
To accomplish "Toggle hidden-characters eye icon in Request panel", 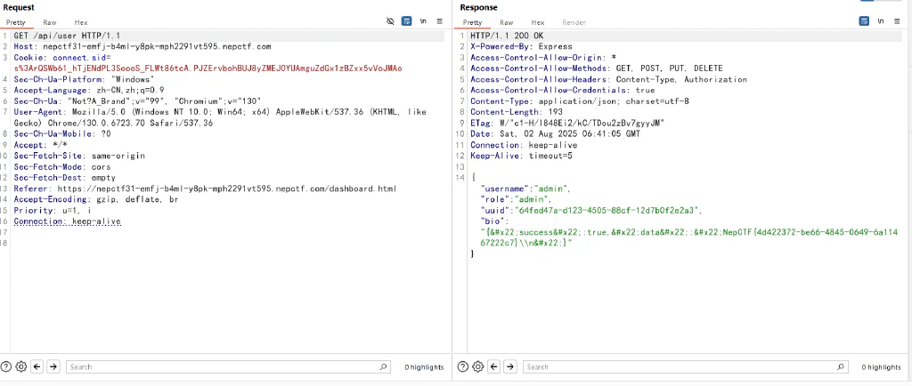I will [x=390, y=21].
